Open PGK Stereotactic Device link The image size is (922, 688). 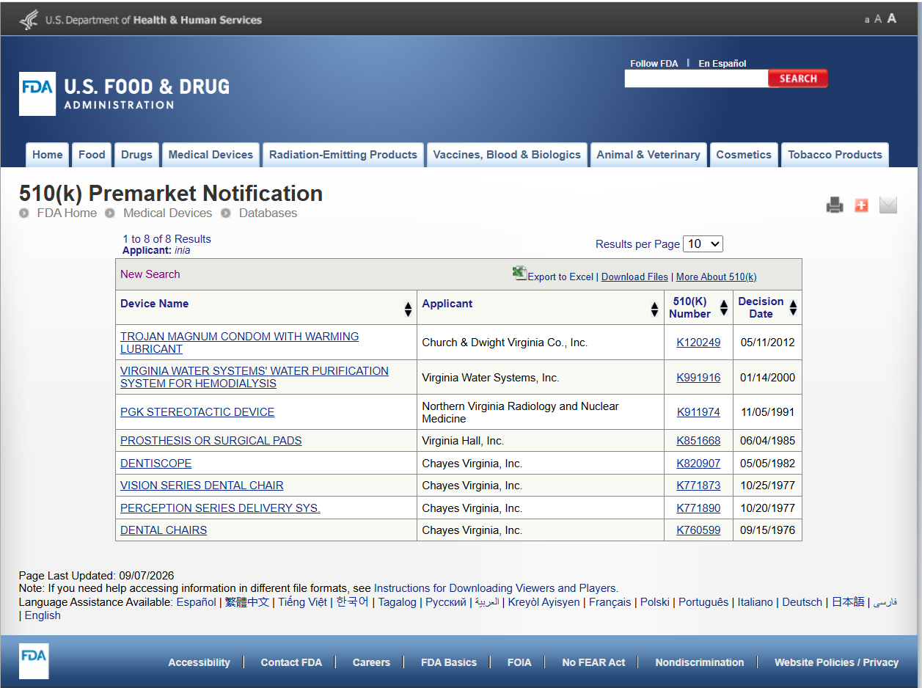(197, 412)
